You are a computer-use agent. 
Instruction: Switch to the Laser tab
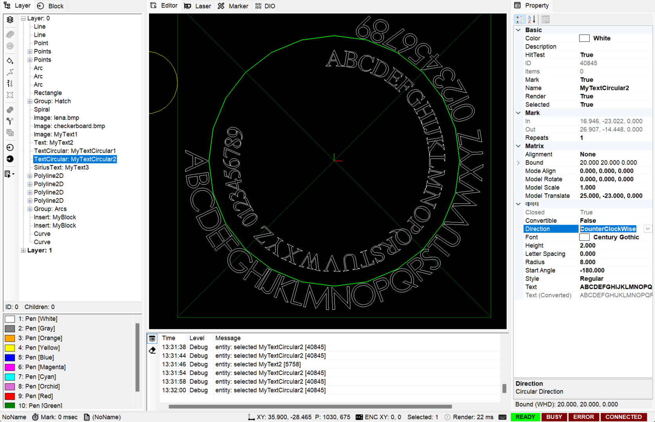point(198,6)
